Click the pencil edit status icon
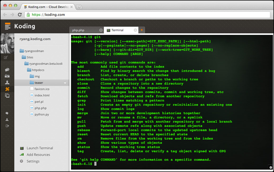 click(6, 57)
